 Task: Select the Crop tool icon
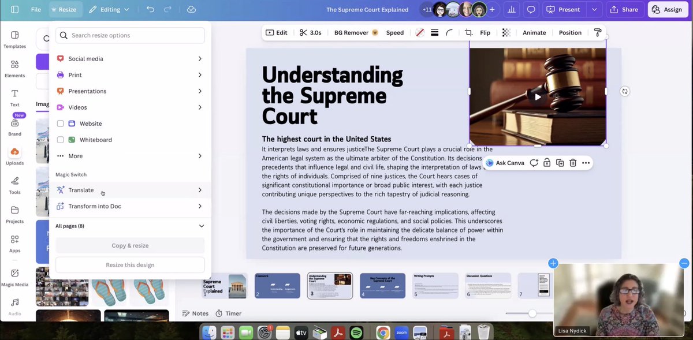coord(468,33)
